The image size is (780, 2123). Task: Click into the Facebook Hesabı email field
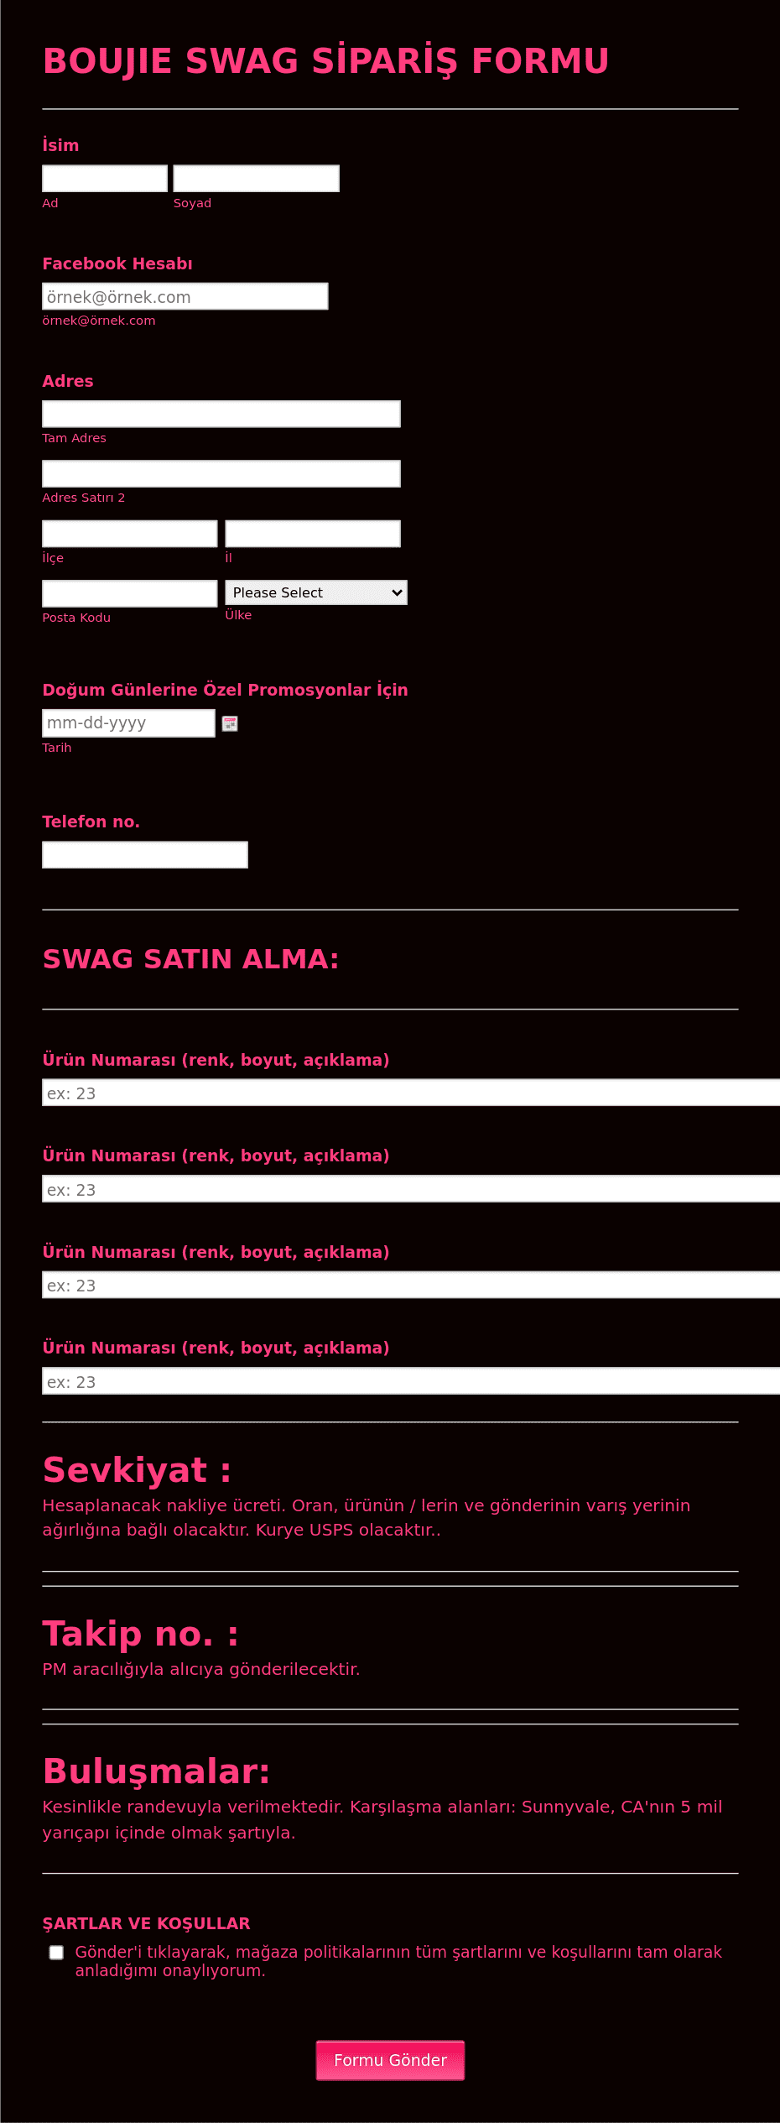(x=185, y=296)
